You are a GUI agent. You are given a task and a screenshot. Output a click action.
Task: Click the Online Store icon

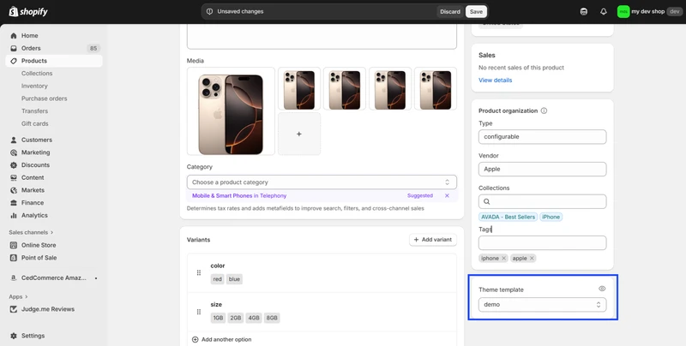[x=14, y=245]
